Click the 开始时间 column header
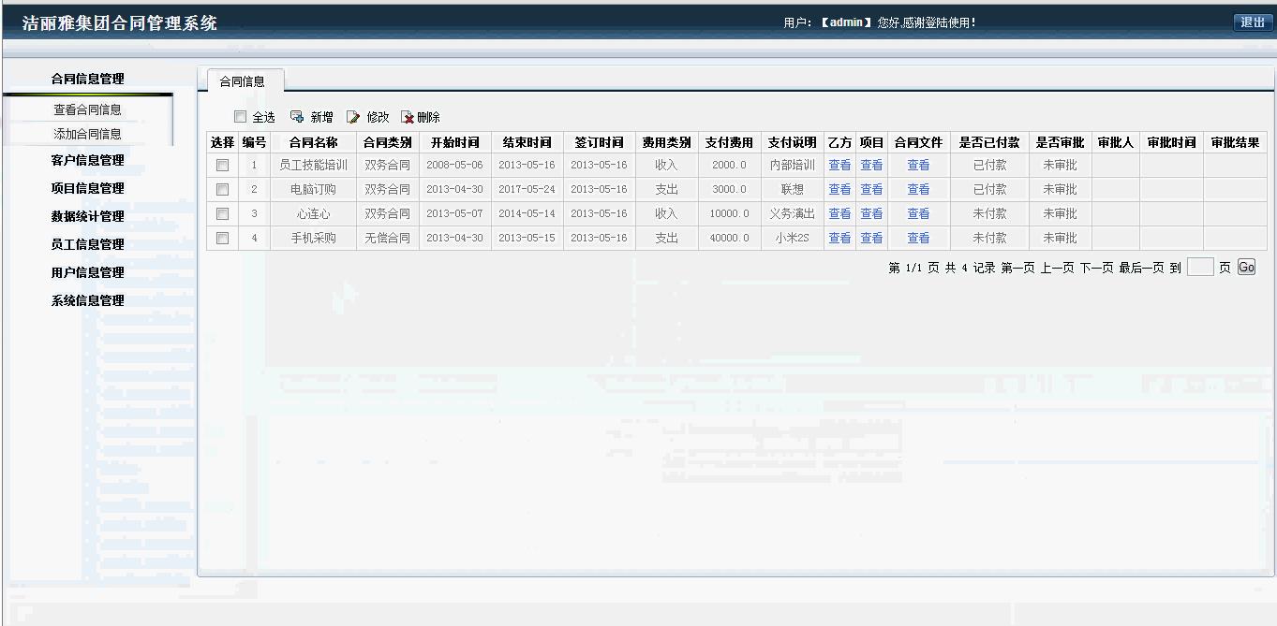Screen dimensions: 1277x626 pos(454,142)
